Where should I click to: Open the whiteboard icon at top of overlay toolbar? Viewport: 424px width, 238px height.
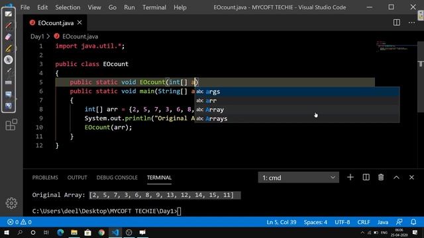coord(9,14)
